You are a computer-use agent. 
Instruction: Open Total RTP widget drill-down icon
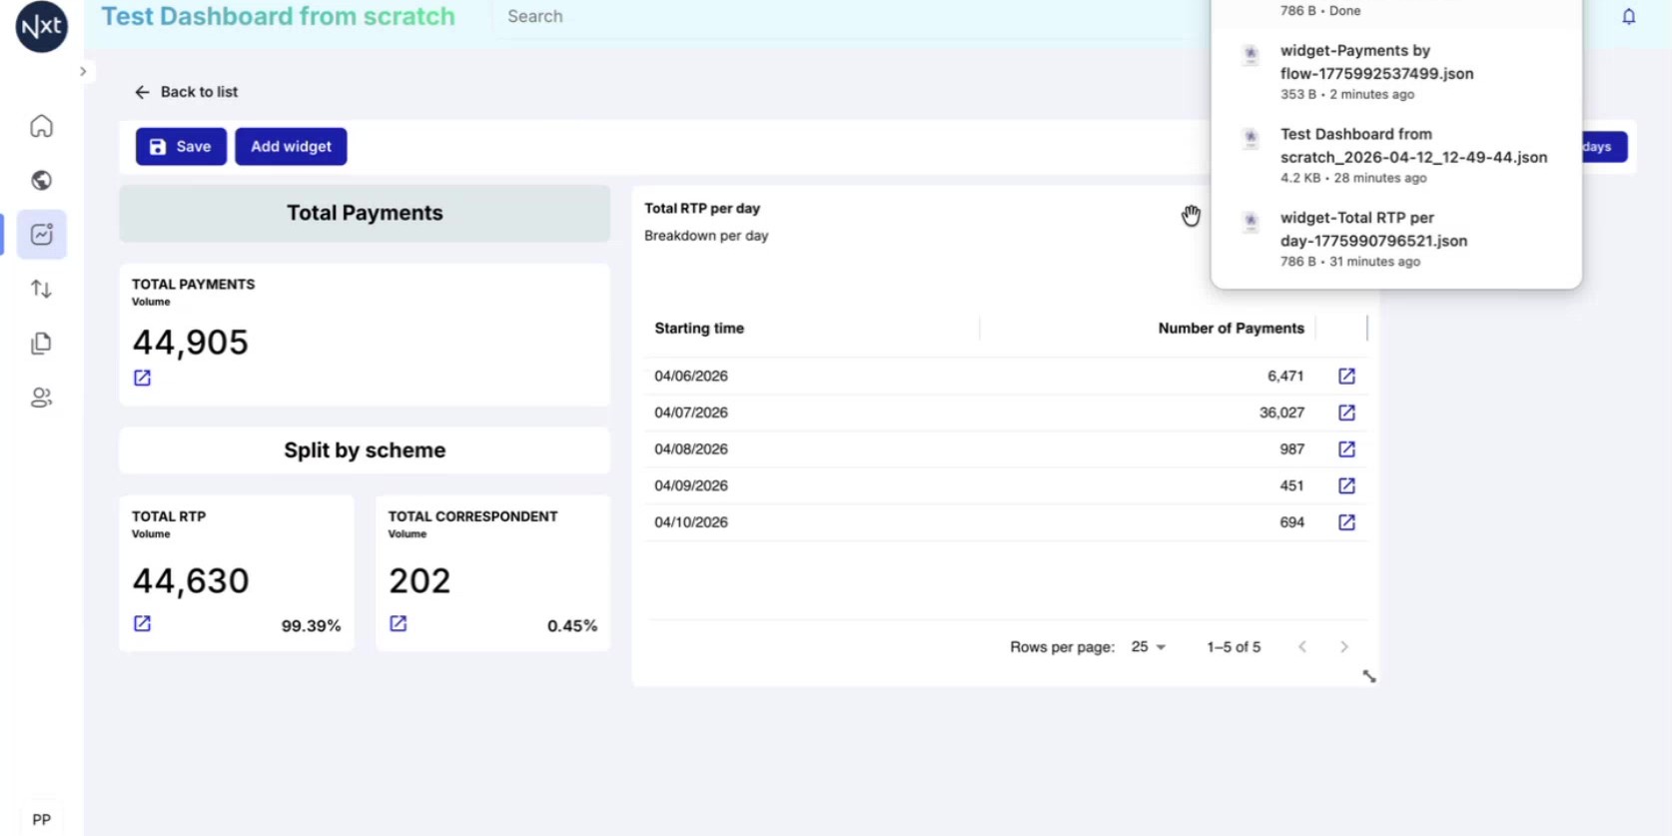(x=142, y=623)
